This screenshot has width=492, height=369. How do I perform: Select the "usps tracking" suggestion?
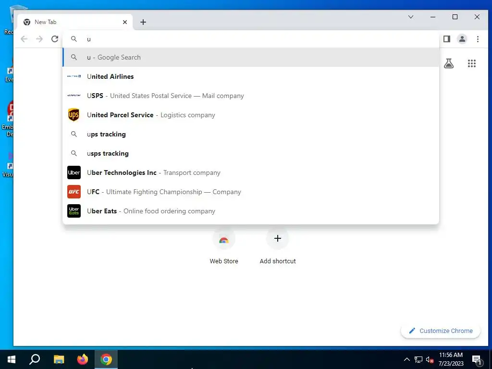pyautogui.click(x=251, y=153)
